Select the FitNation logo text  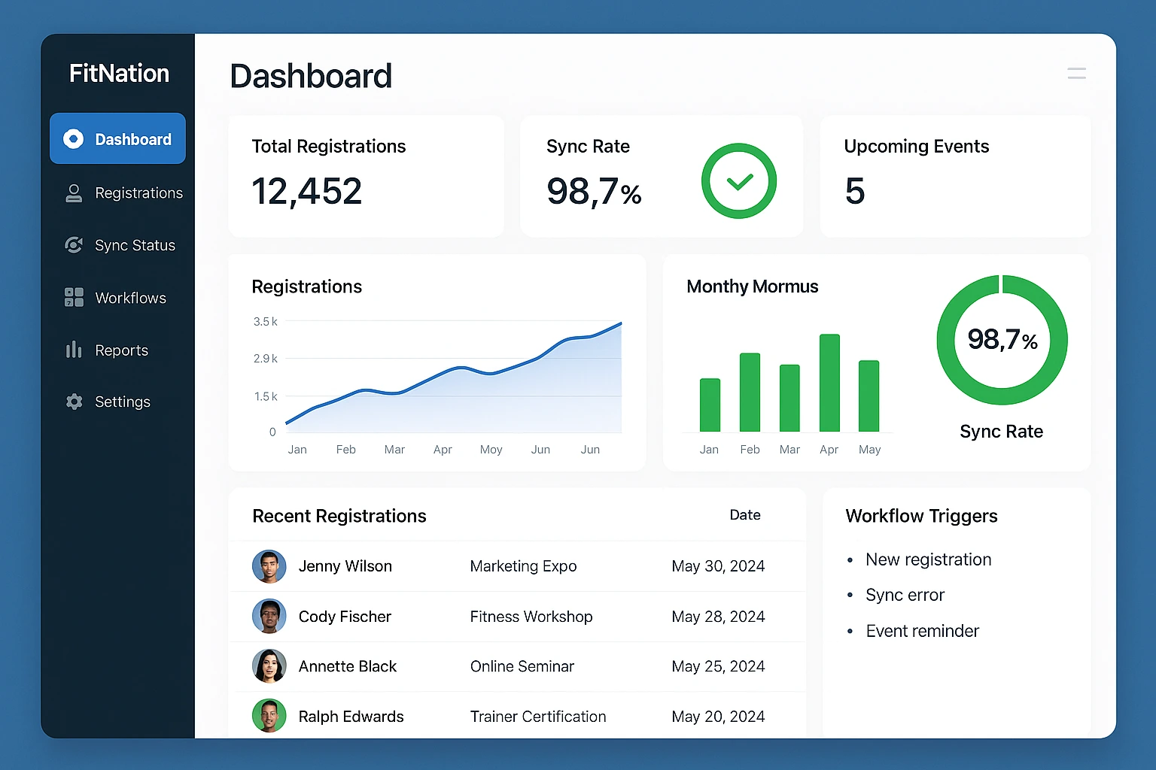[x=119, y=74]
